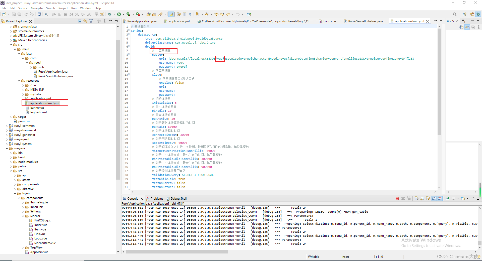Viewport: 482px width, 261px height.
Task: Toggle Show Console on standard error change
Action: point(440,198)
